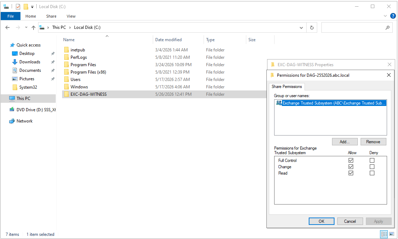The width and height of the screenshot is (398, 239).
Task: Close the Permissions for DAG-2552026 dialog
Action: coord(388,75)
